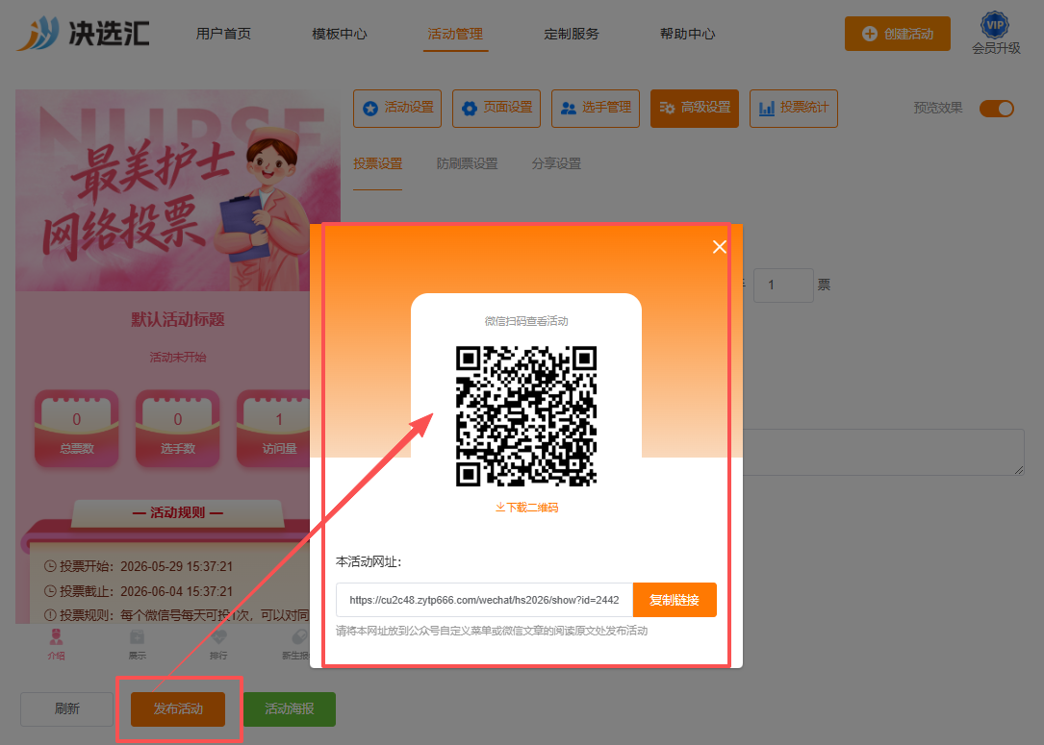
Task: Open 活动设置 with star icon
Action: (397, 108)
